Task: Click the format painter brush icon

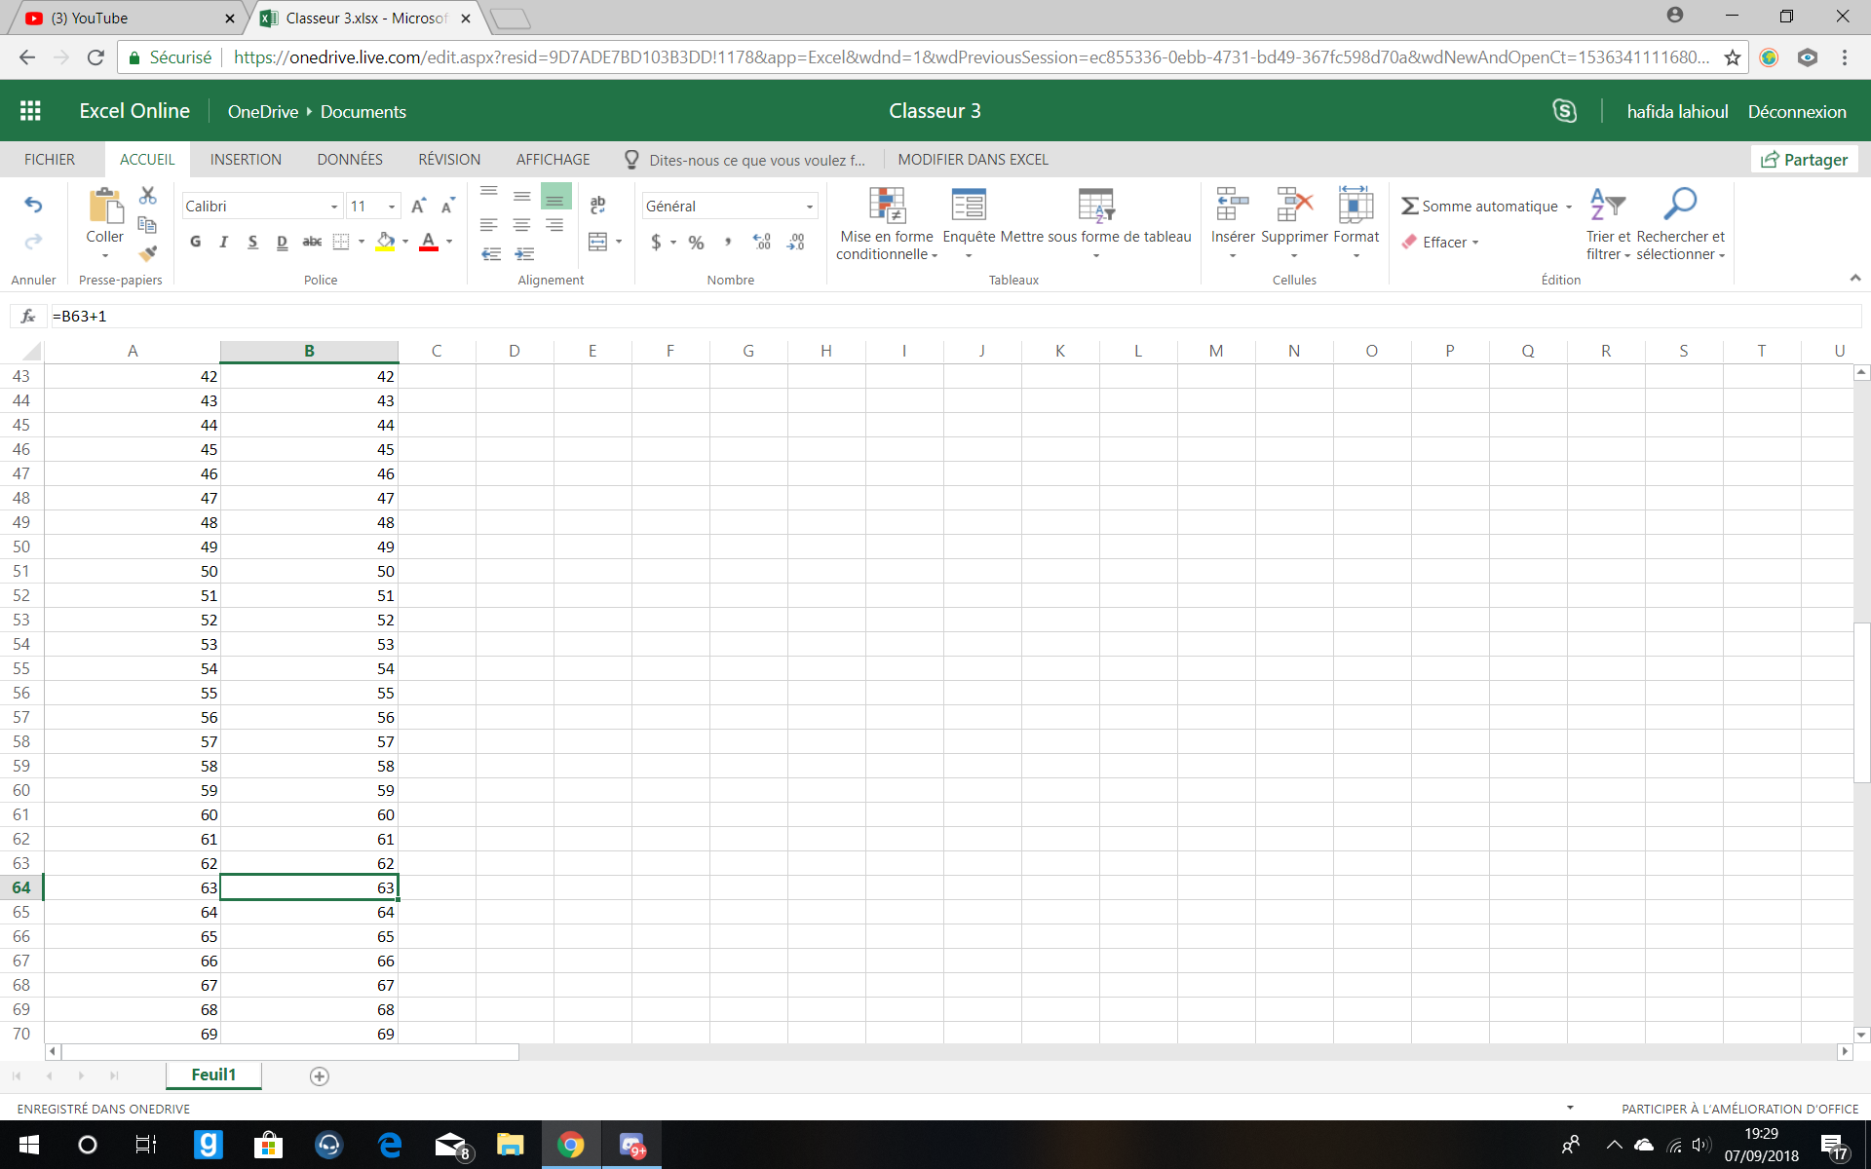Action: click(x=147, y=253)
